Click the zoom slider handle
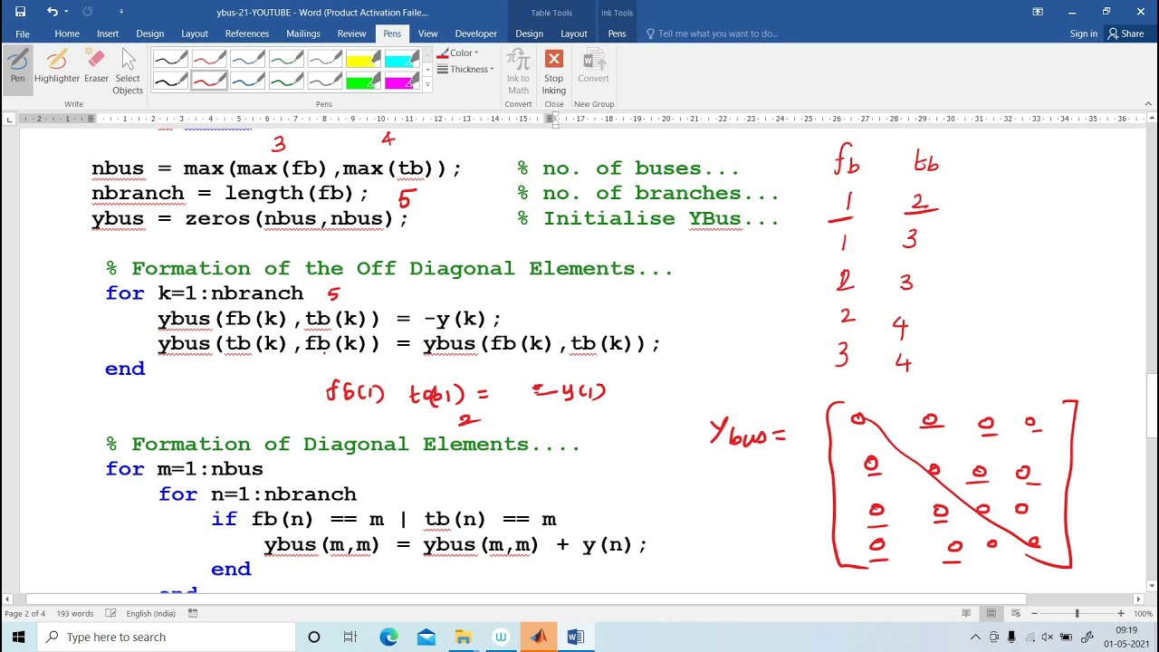The height and width of the screenshot is (652, 1159). (x=1078, y=613)
